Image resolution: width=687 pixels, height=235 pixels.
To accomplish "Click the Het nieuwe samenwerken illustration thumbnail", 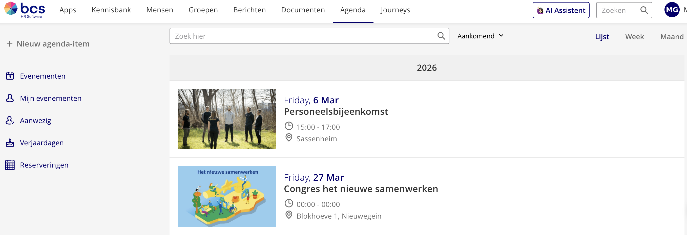I will tap(227, 196).
